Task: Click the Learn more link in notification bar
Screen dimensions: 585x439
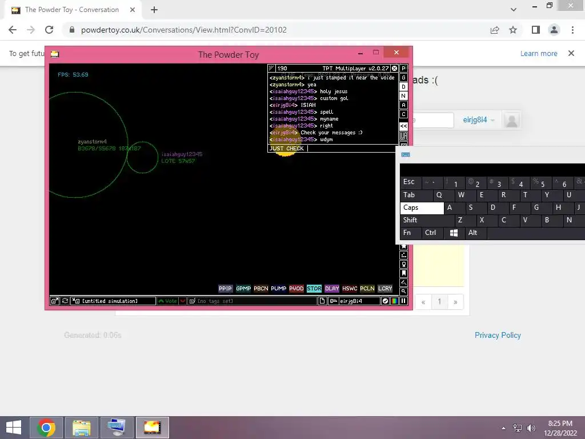Action: [539, 53]
